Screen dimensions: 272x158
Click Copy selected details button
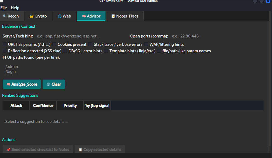click(x=100, y=149)
